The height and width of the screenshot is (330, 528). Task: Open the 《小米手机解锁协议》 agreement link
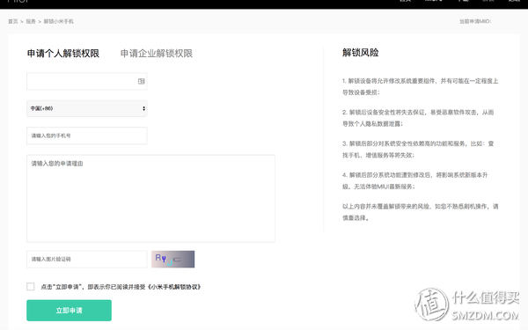pyautogui.click(x=173, y=287)
